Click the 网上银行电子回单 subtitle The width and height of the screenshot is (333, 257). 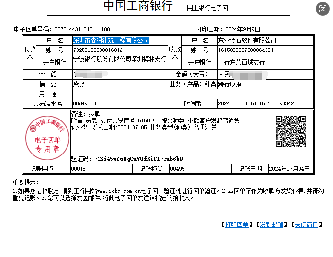210,8
